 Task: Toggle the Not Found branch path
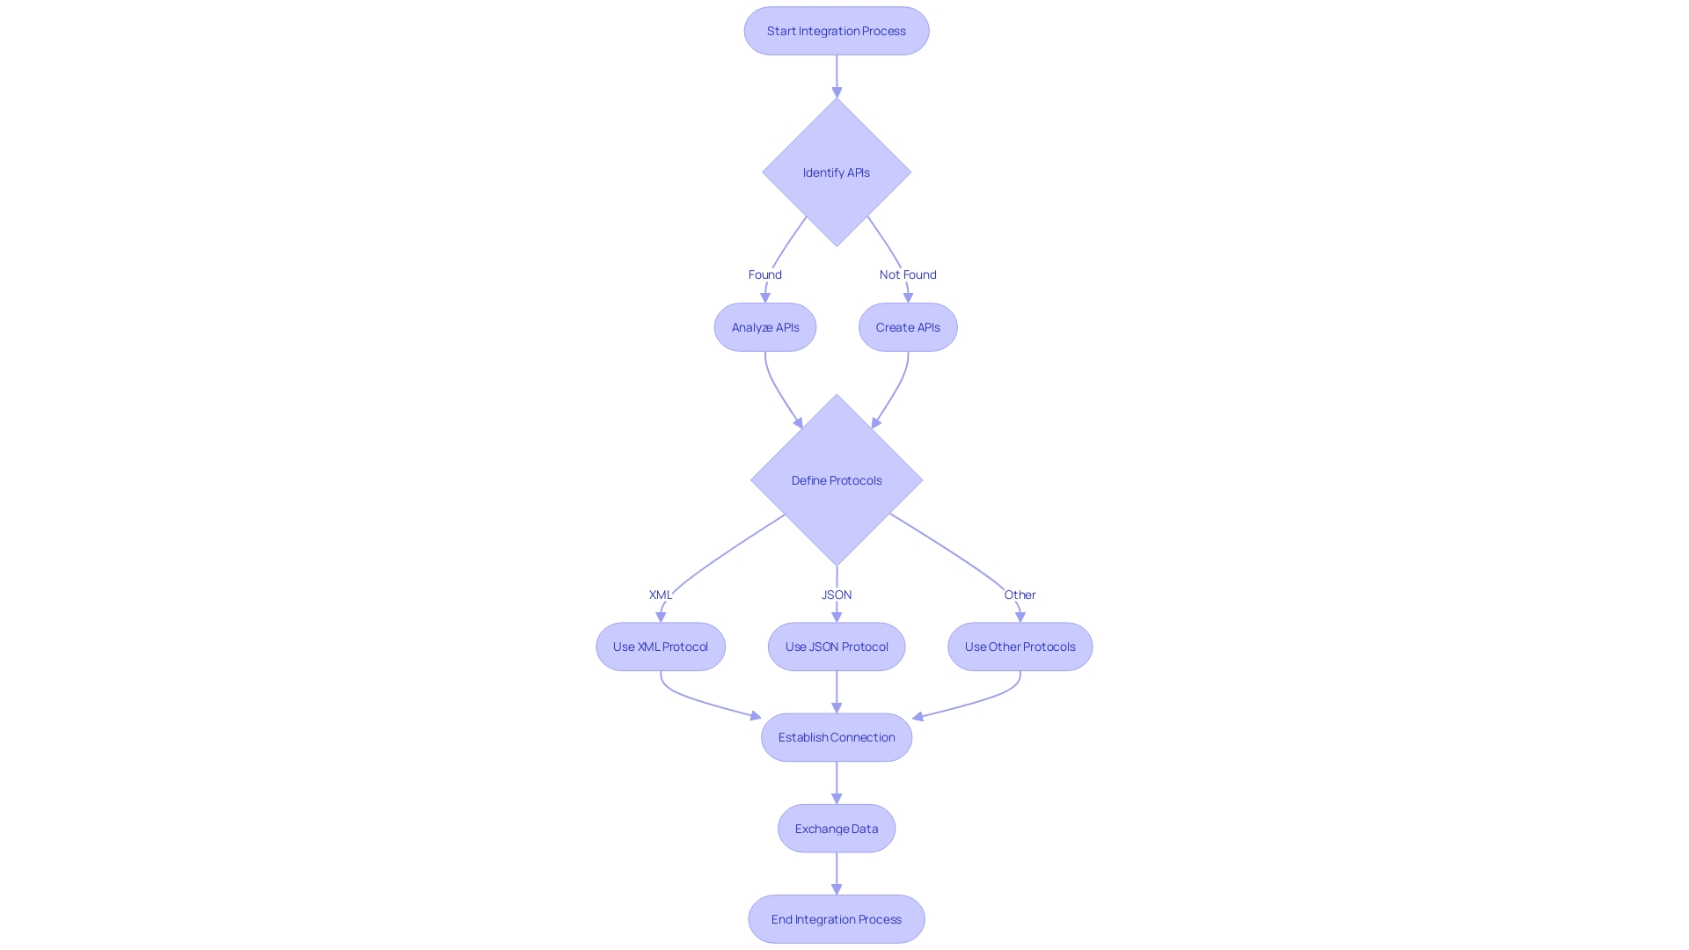point(907,274)
